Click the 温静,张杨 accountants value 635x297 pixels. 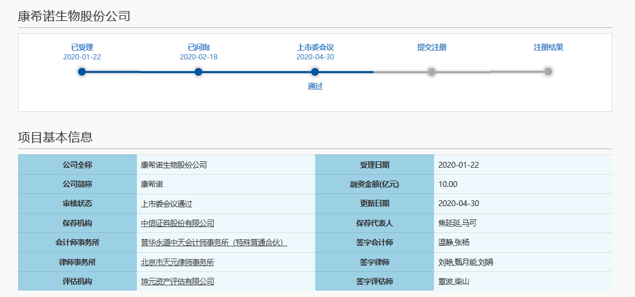(454, 243)
